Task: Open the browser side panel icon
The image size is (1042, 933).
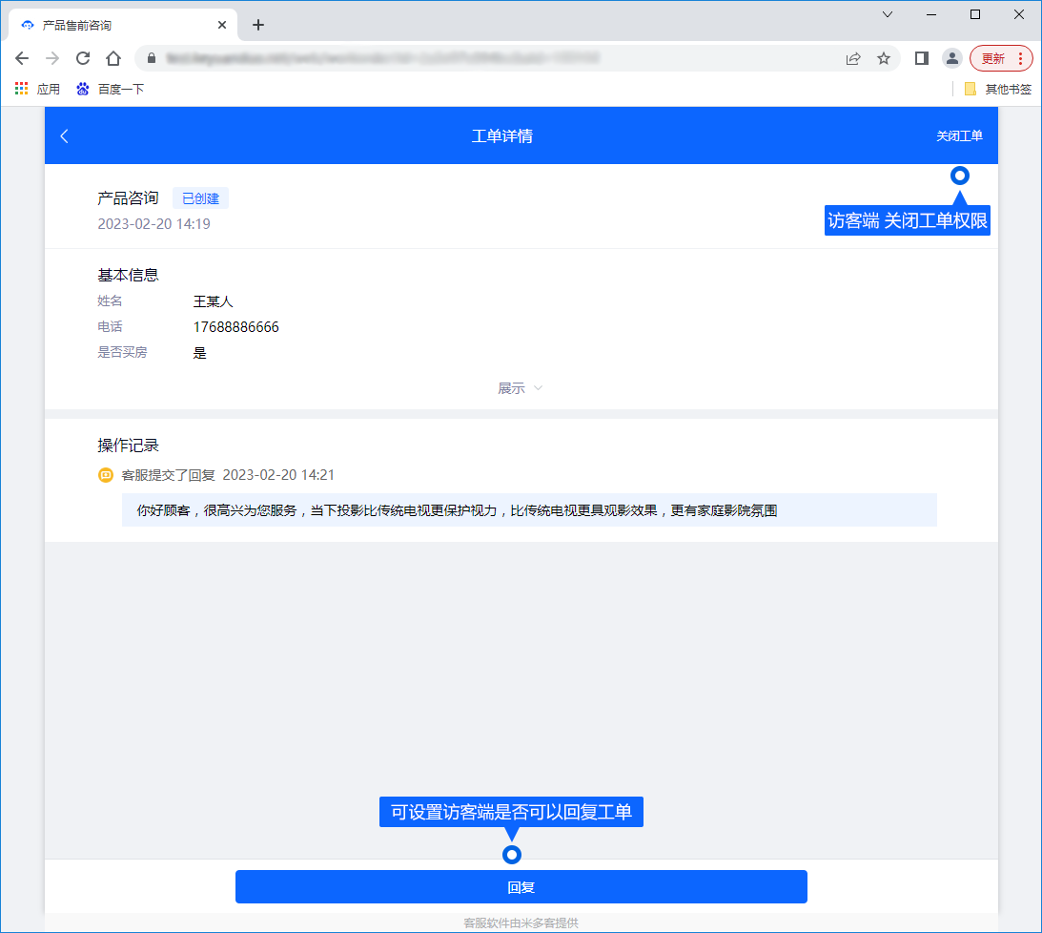Action: pyautogui.click(x=921, y=58)
